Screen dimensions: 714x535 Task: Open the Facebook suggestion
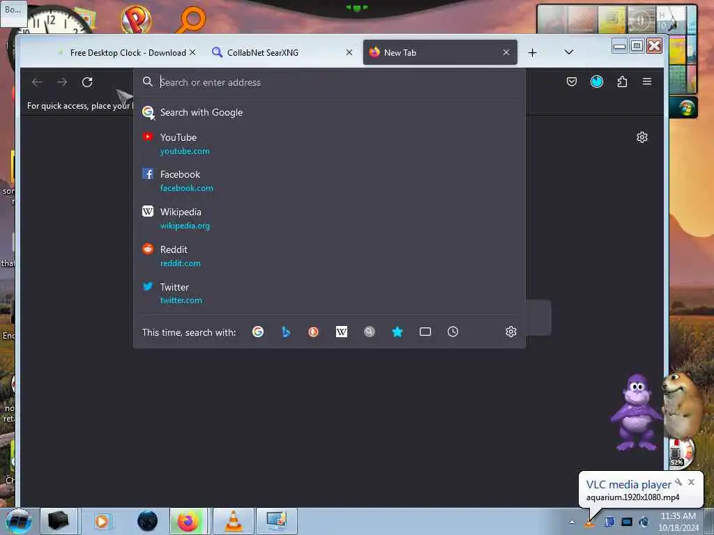click(329, 180)
